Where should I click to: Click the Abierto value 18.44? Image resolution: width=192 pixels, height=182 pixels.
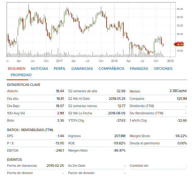tap(60, 91)
